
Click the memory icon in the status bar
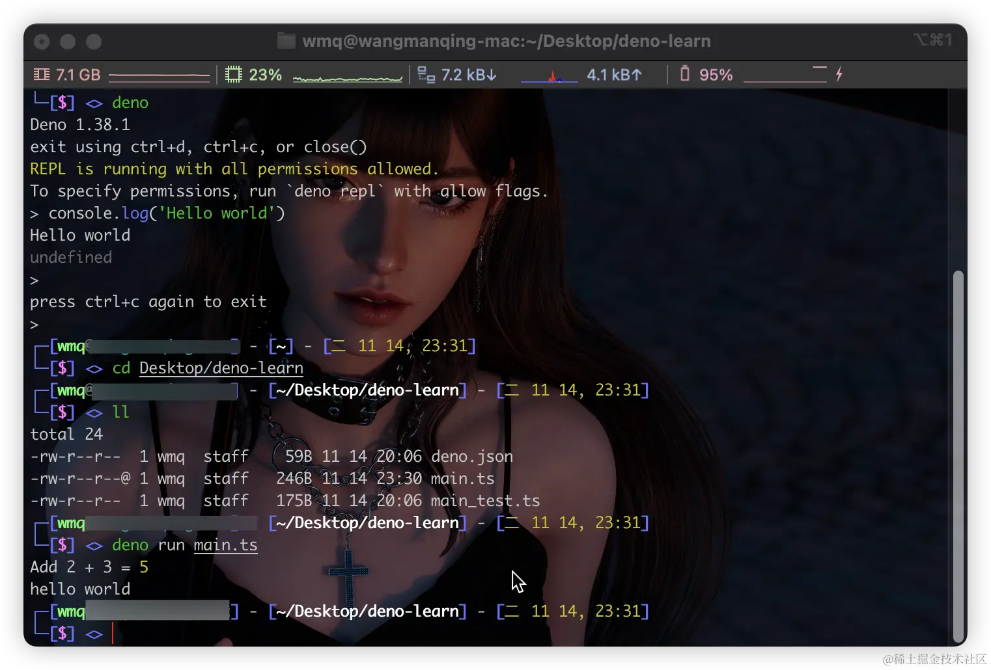click(42, 75)
